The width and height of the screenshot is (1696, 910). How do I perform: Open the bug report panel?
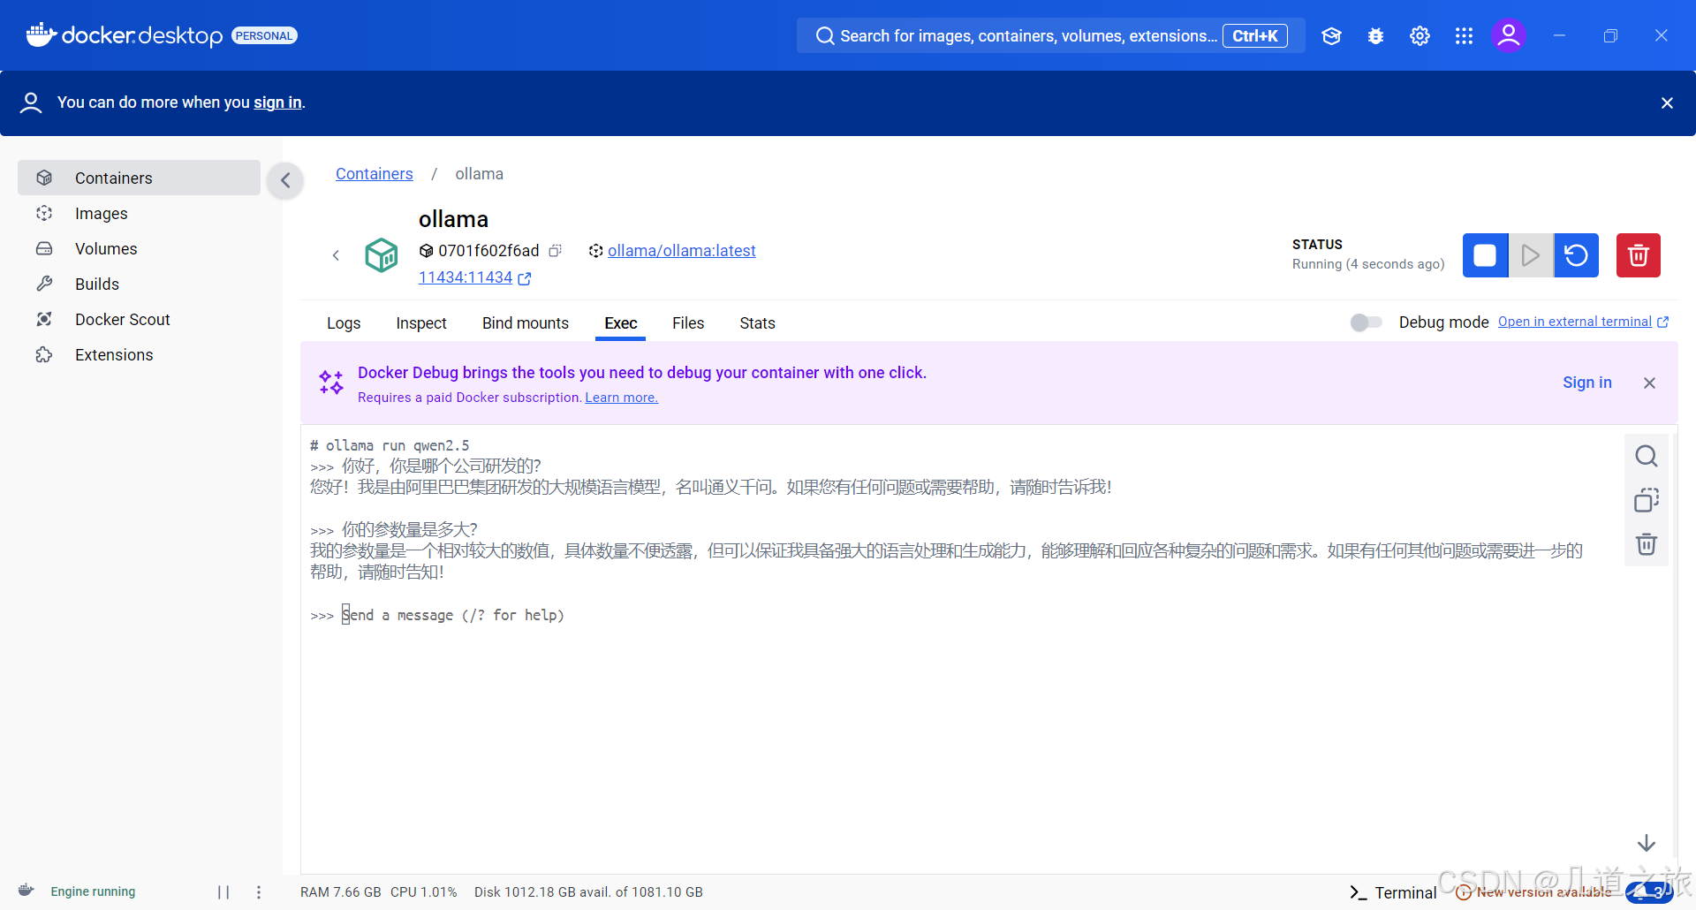coord(1375,35)
